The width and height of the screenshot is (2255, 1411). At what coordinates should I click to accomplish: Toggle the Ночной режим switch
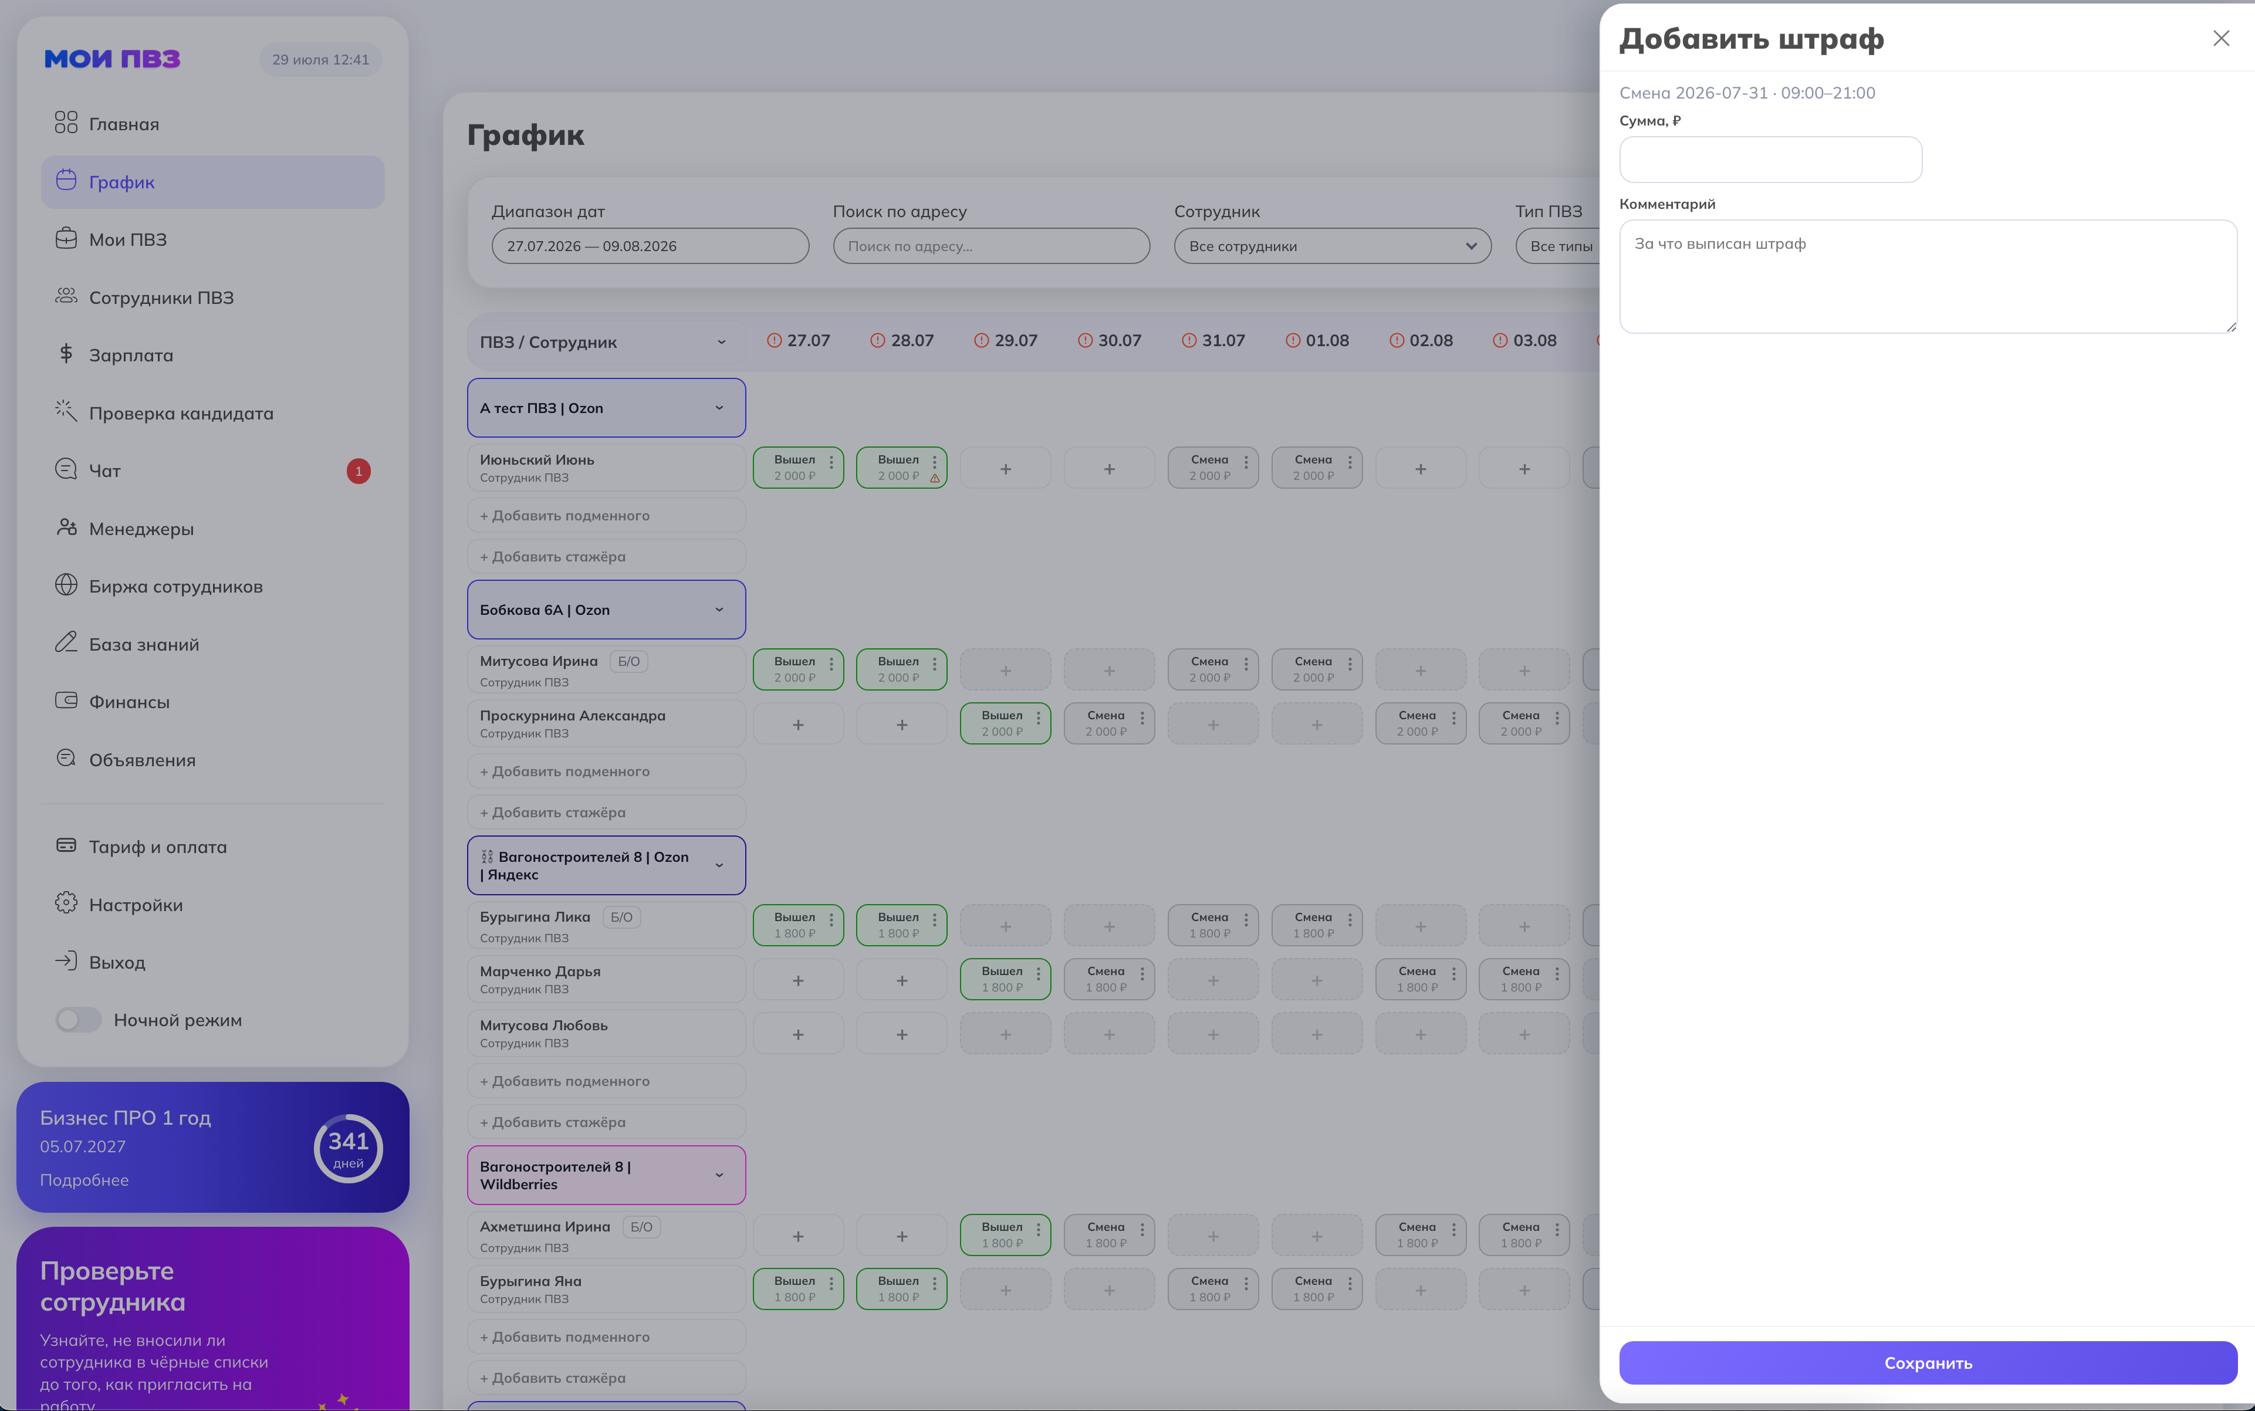(x=79, y=1019)
